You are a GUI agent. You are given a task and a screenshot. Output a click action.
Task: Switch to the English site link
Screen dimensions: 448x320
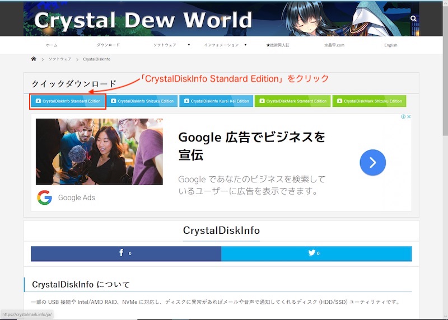coord(391,45)
